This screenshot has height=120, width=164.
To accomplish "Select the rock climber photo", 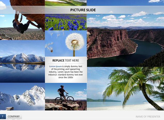I will coord(22,20).
